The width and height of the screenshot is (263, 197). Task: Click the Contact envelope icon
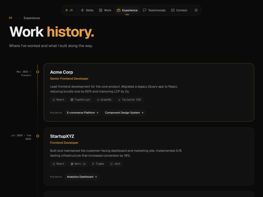tap(173, 10)
